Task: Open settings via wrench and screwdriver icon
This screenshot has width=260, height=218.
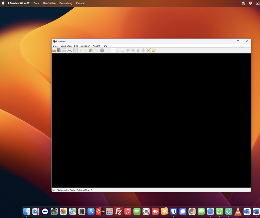Action: (x=149, y=50)
